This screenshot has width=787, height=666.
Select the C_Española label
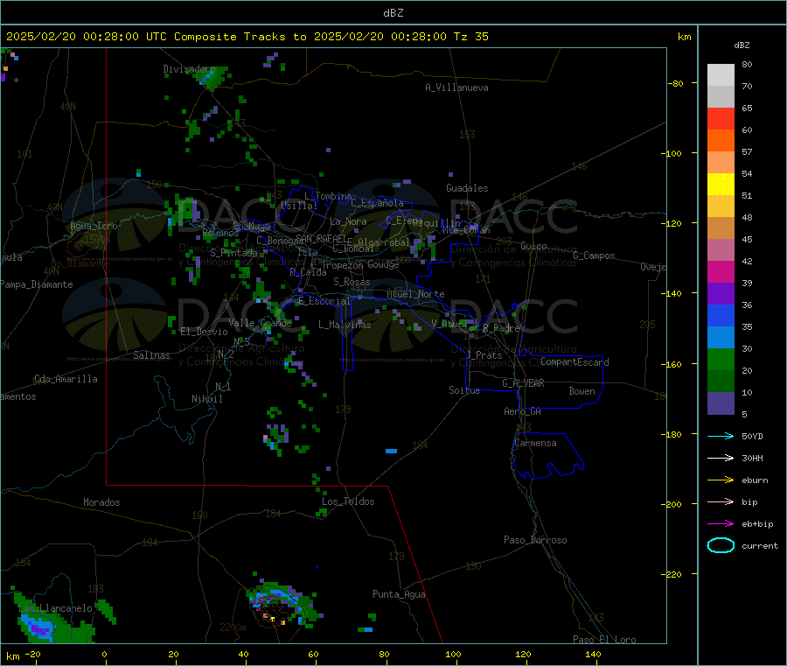pyautogui.click(x=378, y=203)
